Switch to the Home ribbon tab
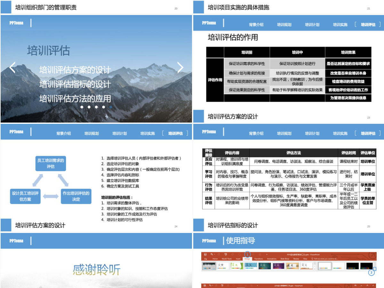This screenshot has width=384, height=288. tap(215, 259)
